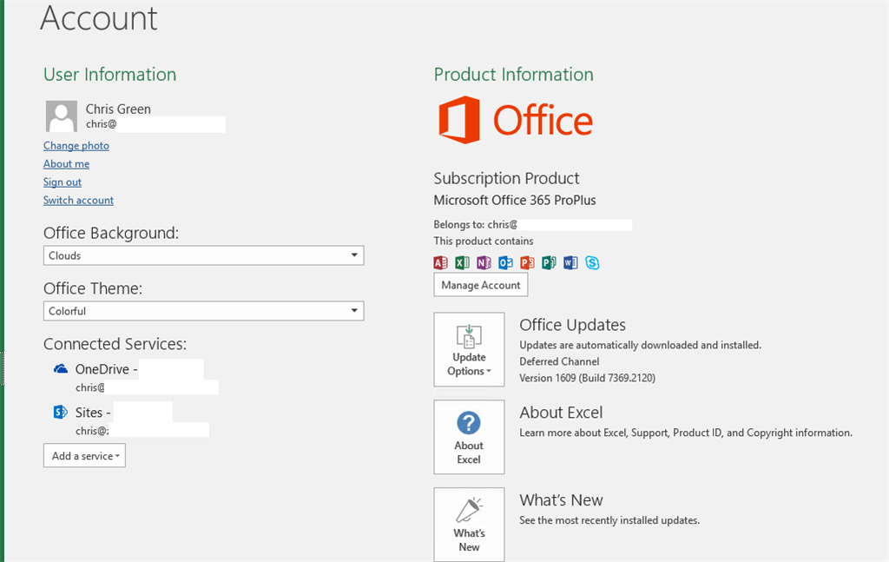Click the Manage Account button

[x=481, y=285]
